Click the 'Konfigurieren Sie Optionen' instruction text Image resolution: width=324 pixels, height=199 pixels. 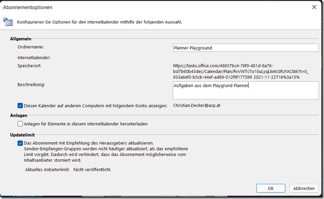point(100,22)
